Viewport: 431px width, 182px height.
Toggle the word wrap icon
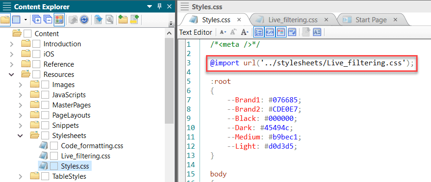pos(292,32)
